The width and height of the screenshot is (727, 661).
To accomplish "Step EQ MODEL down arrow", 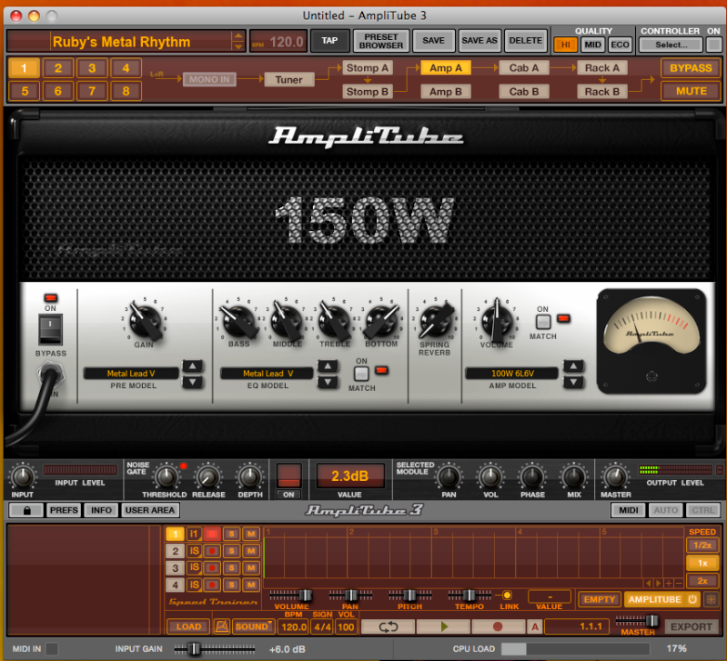I will pos(328,382).
